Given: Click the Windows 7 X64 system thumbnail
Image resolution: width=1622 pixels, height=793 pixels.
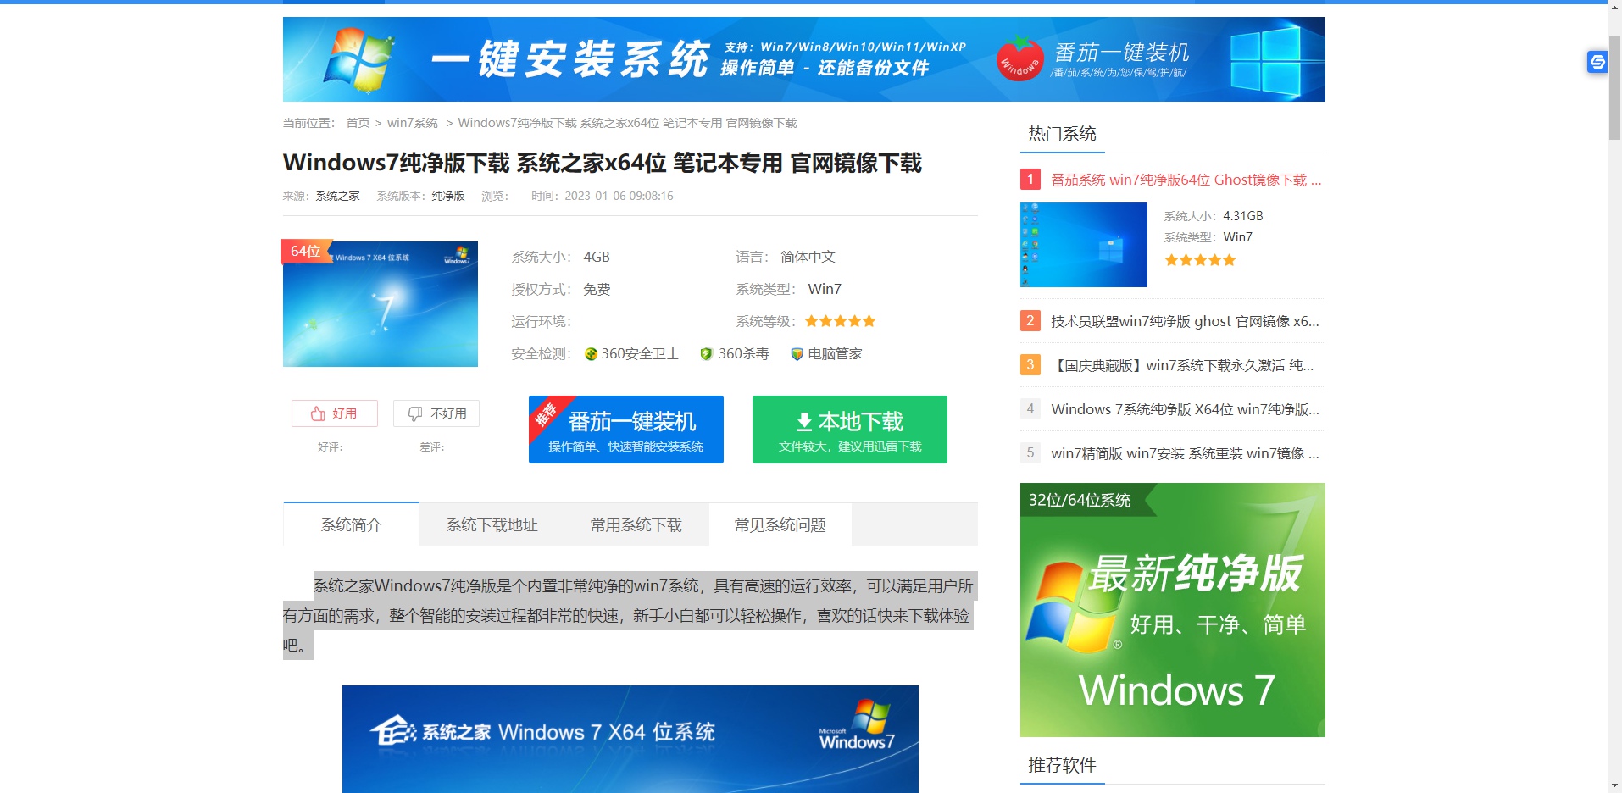Looking at the screenshot, I should coord(381,304).
